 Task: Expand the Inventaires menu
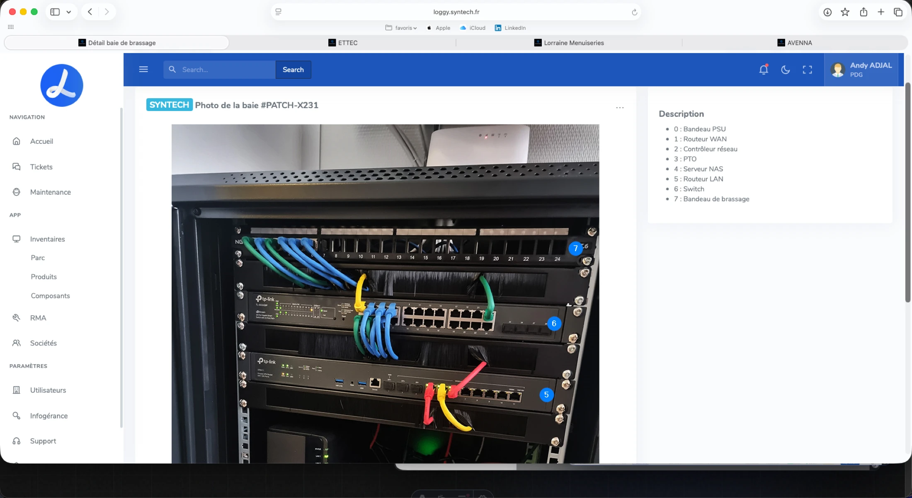47,239
